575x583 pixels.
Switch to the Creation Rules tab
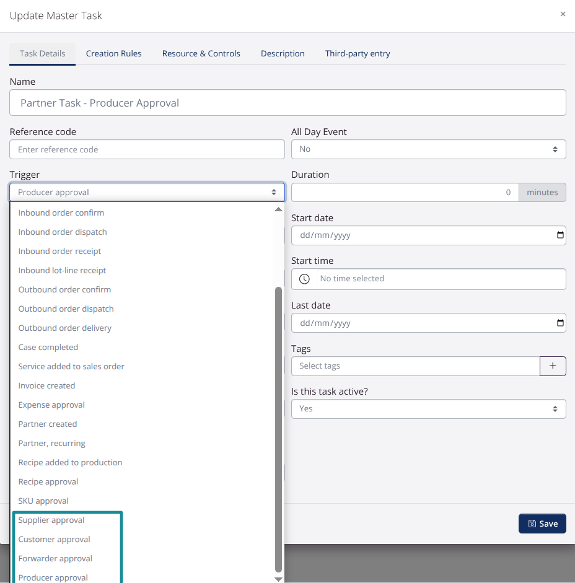point(113,54)
